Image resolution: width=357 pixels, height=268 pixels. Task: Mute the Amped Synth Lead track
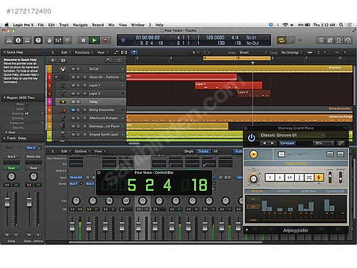73,135
